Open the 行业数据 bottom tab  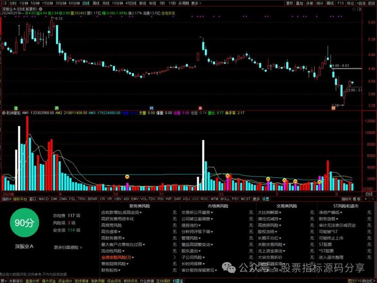coord(147,281)
